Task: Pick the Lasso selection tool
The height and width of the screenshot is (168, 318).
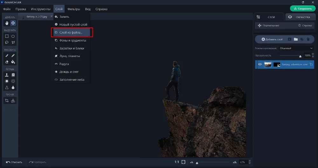Action: click(7, 42)
